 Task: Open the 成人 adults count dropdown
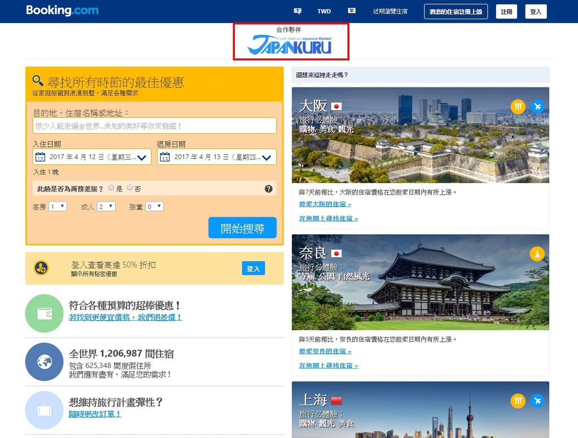106,207
